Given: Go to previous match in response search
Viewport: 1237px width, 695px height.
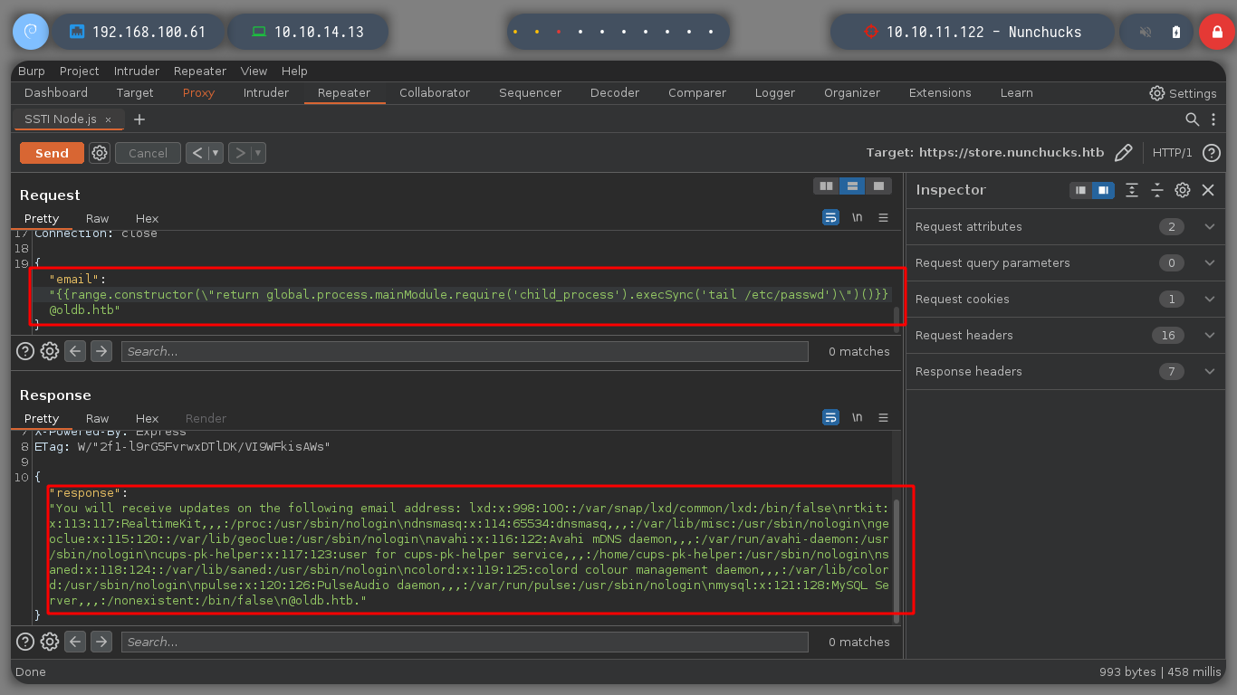Looking at the screenshot, I should (x=75, y=642).
